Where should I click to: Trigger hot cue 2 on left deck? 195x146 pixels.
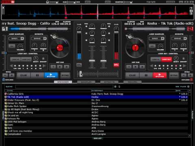tap(60, 67)
